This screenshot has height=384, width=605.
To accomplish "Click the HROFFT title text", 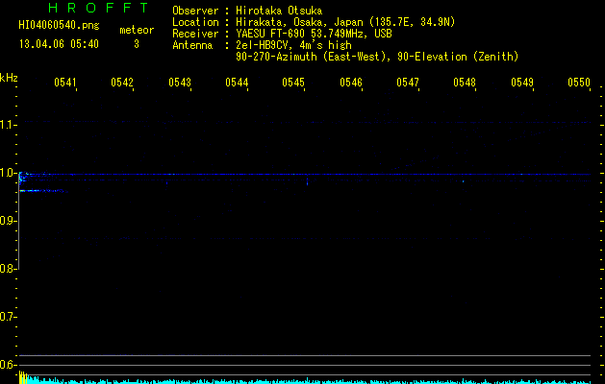I will pyautogui.click(x=98, y=8).
